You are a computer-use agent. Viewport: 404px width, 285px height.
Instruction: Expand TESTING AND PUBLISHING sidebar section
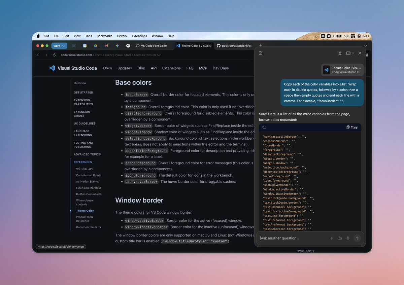83,145
